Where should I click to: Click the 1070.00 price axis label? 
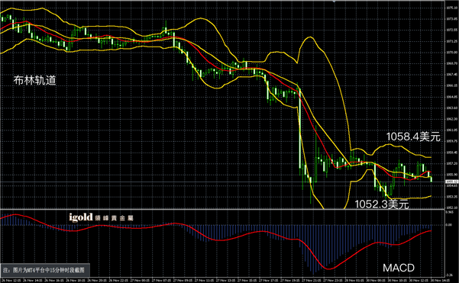pos(452,53)
